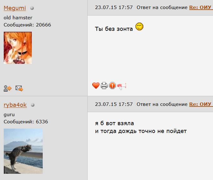Report the post via red exclamation icon
Screen dimensions: 213x180
pos(112,86)
